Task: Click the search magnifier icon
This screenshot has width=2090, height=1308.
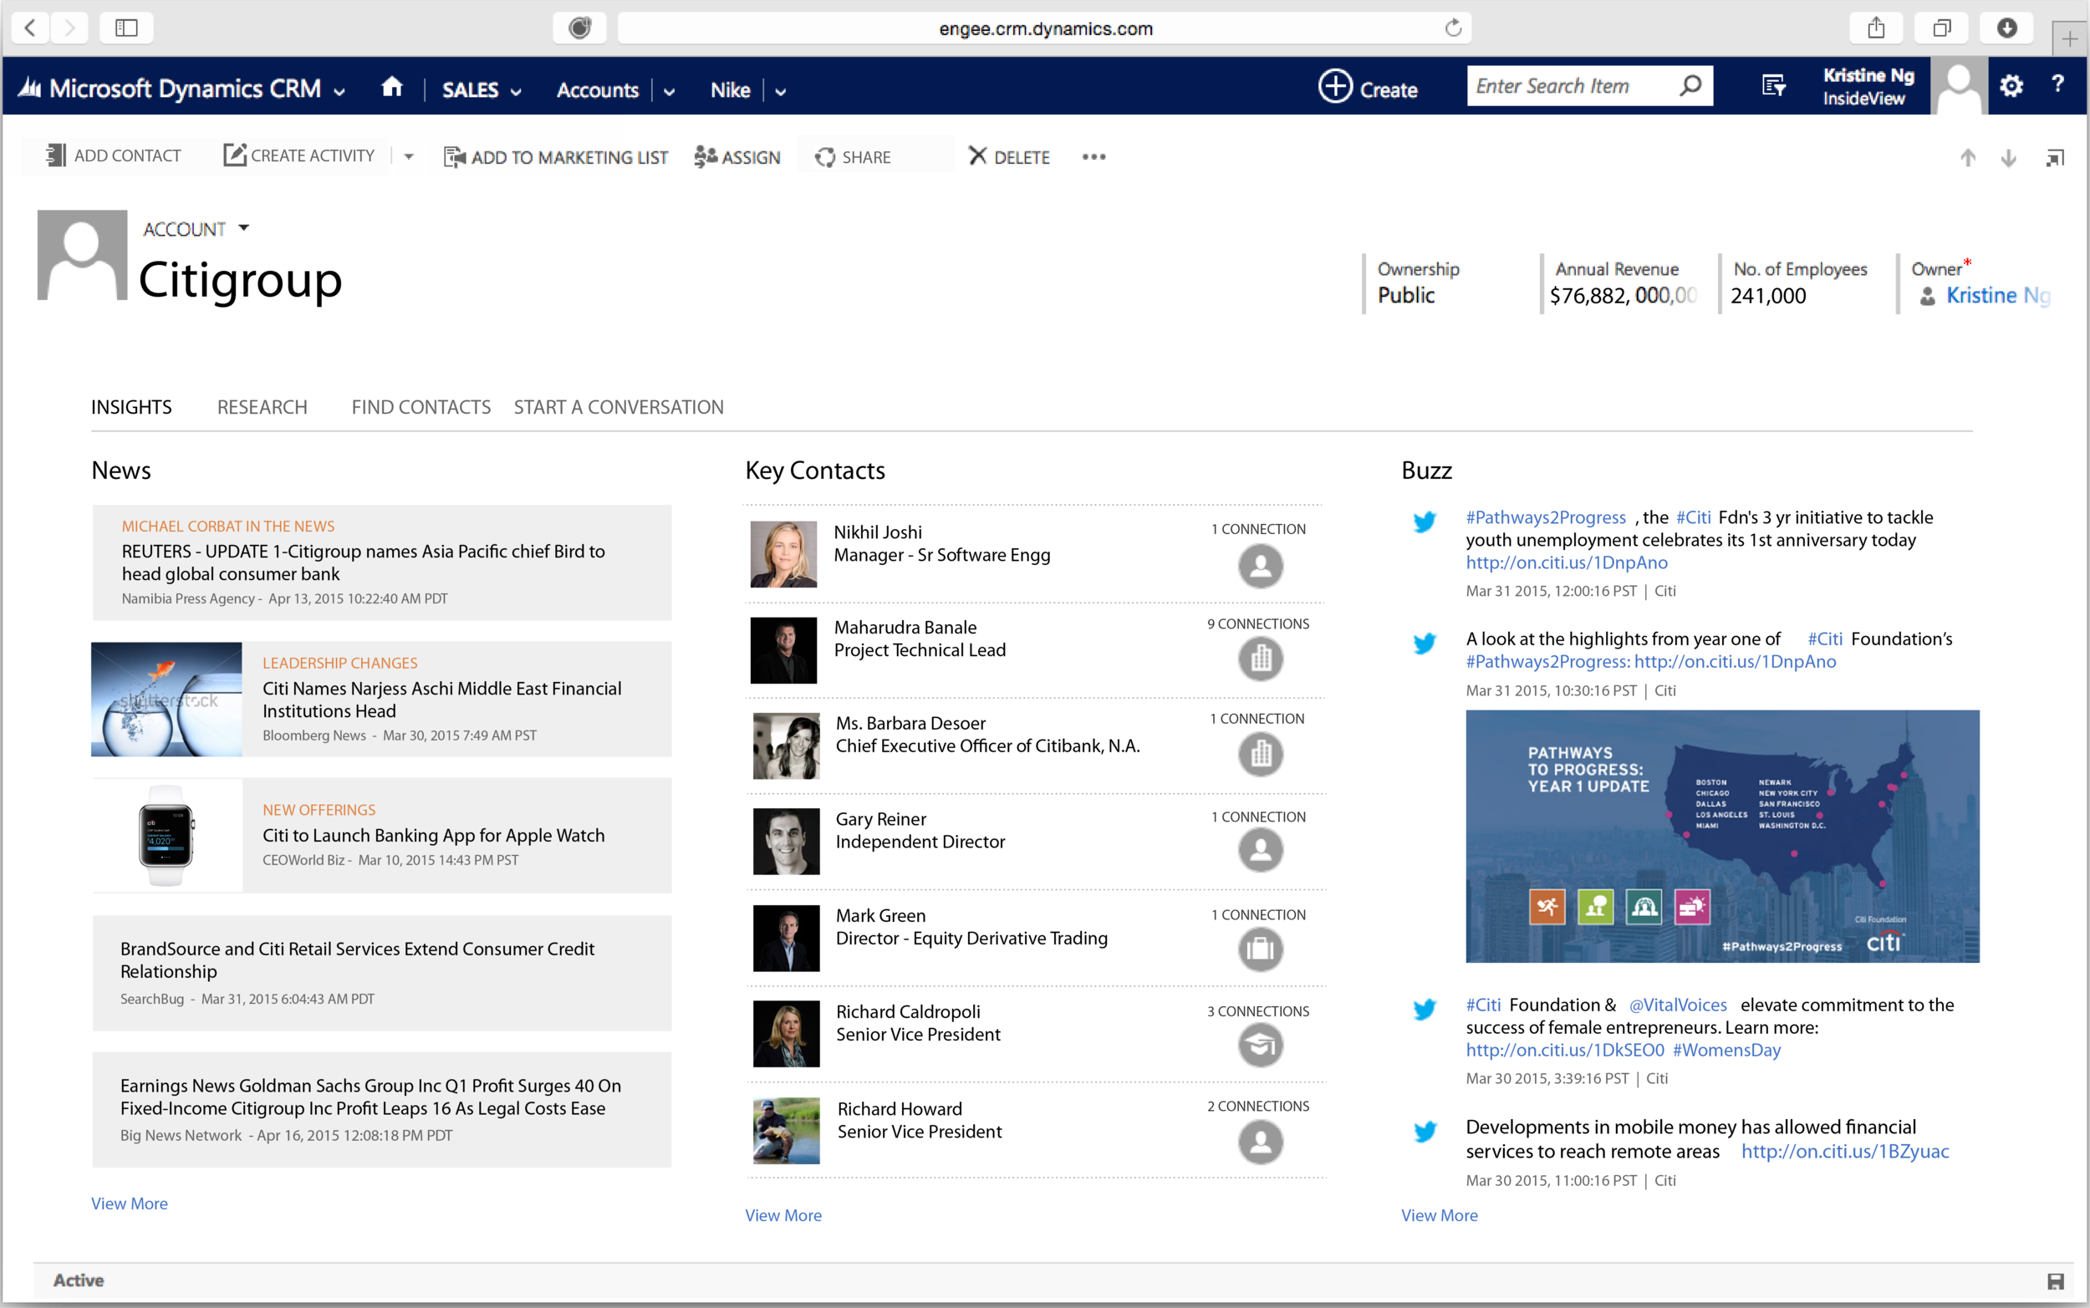Action: (1690, 85)
